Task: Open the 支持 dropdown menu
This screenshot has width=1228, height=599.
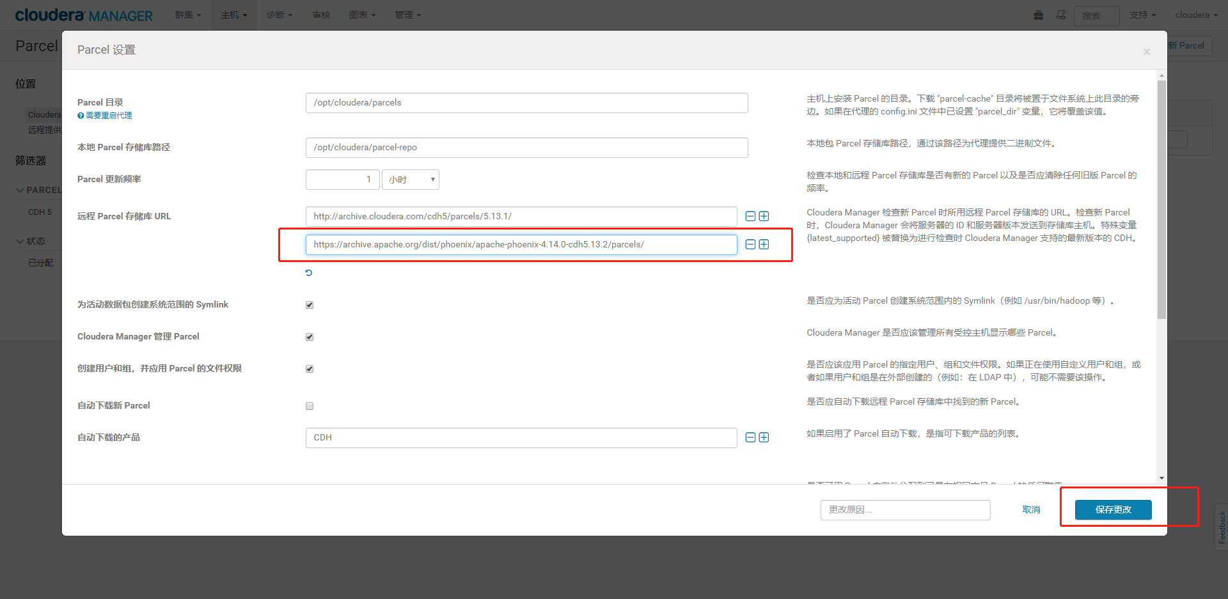Action: tap(1143, 15)
